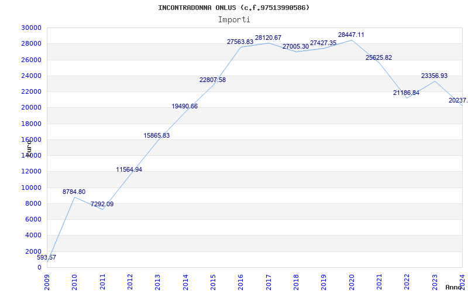Click the 11564.94 data value
The image size is (468, 293).
click(129, 170)
